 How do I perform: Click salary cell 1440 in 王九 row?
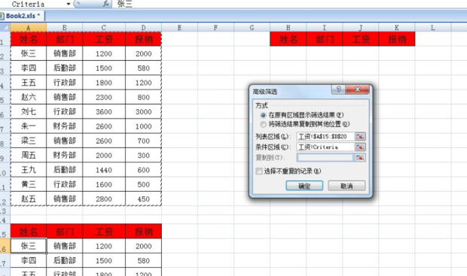pos(104,170)
